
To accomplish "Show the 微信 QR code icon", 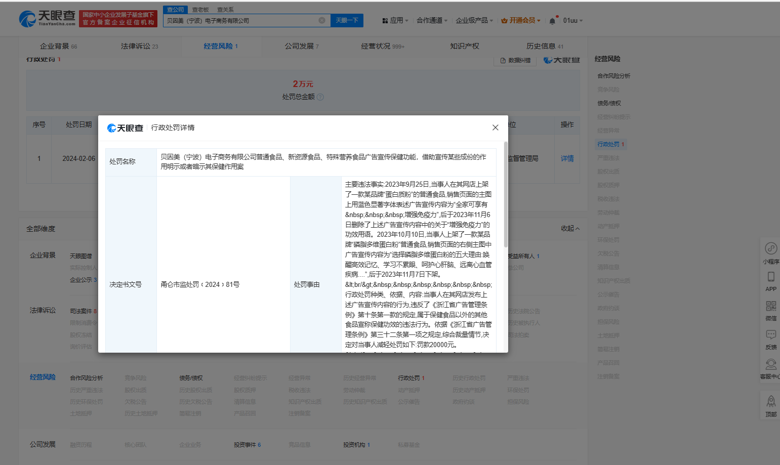I will 770,306.
